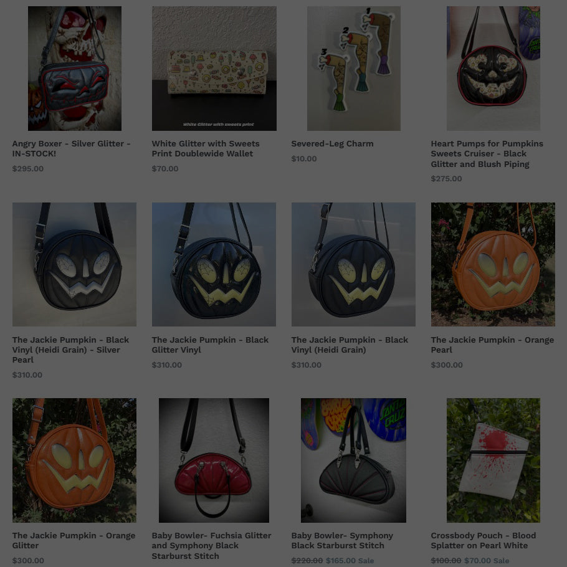Click the Symphony Black Baby Bowler photo
The width and height of the screenshot is (567, 567).
pyautogui.click(x=354, y=460)
